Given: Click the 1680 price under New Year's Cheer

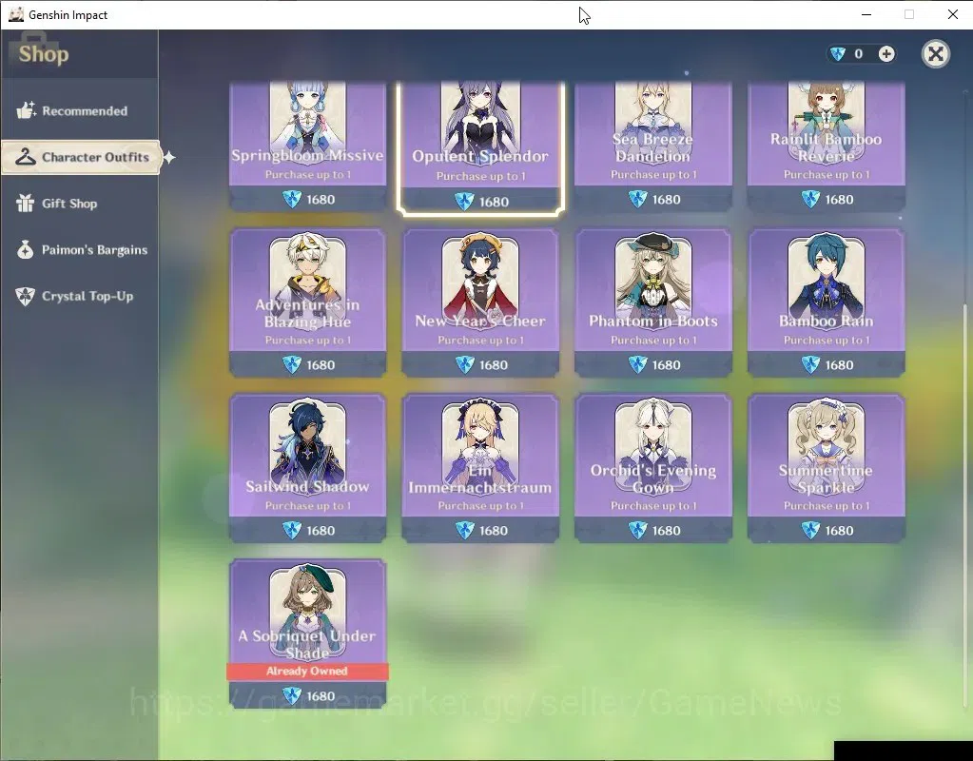Looking at the screenshot, I should [x=494, y=365].
